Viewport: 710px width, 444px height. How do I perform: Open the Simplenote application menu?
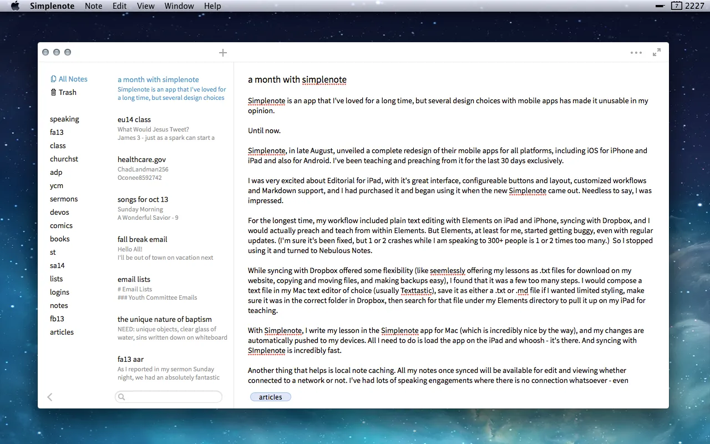click(x=53, y=6)
